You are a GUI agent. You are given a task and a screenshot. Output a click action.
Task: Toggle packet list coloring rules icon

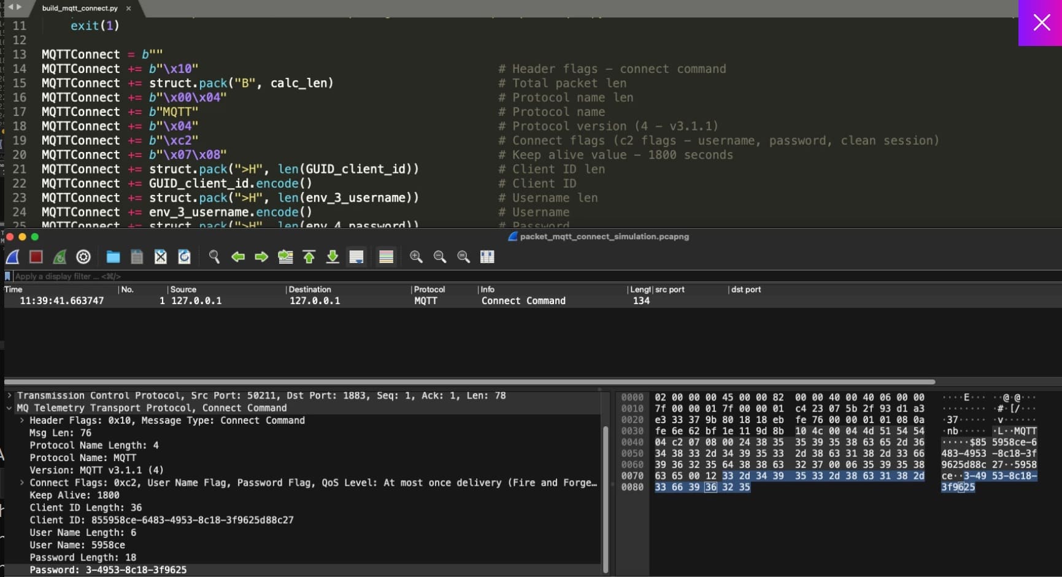[x=386, y=257]
